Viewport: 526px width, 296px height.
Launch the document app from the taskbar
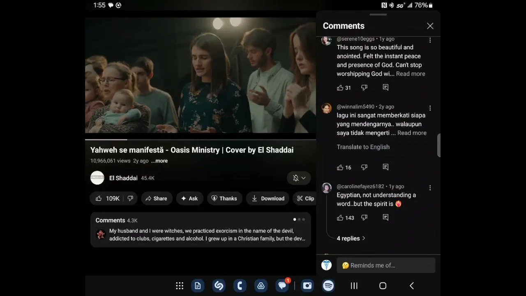198,286
